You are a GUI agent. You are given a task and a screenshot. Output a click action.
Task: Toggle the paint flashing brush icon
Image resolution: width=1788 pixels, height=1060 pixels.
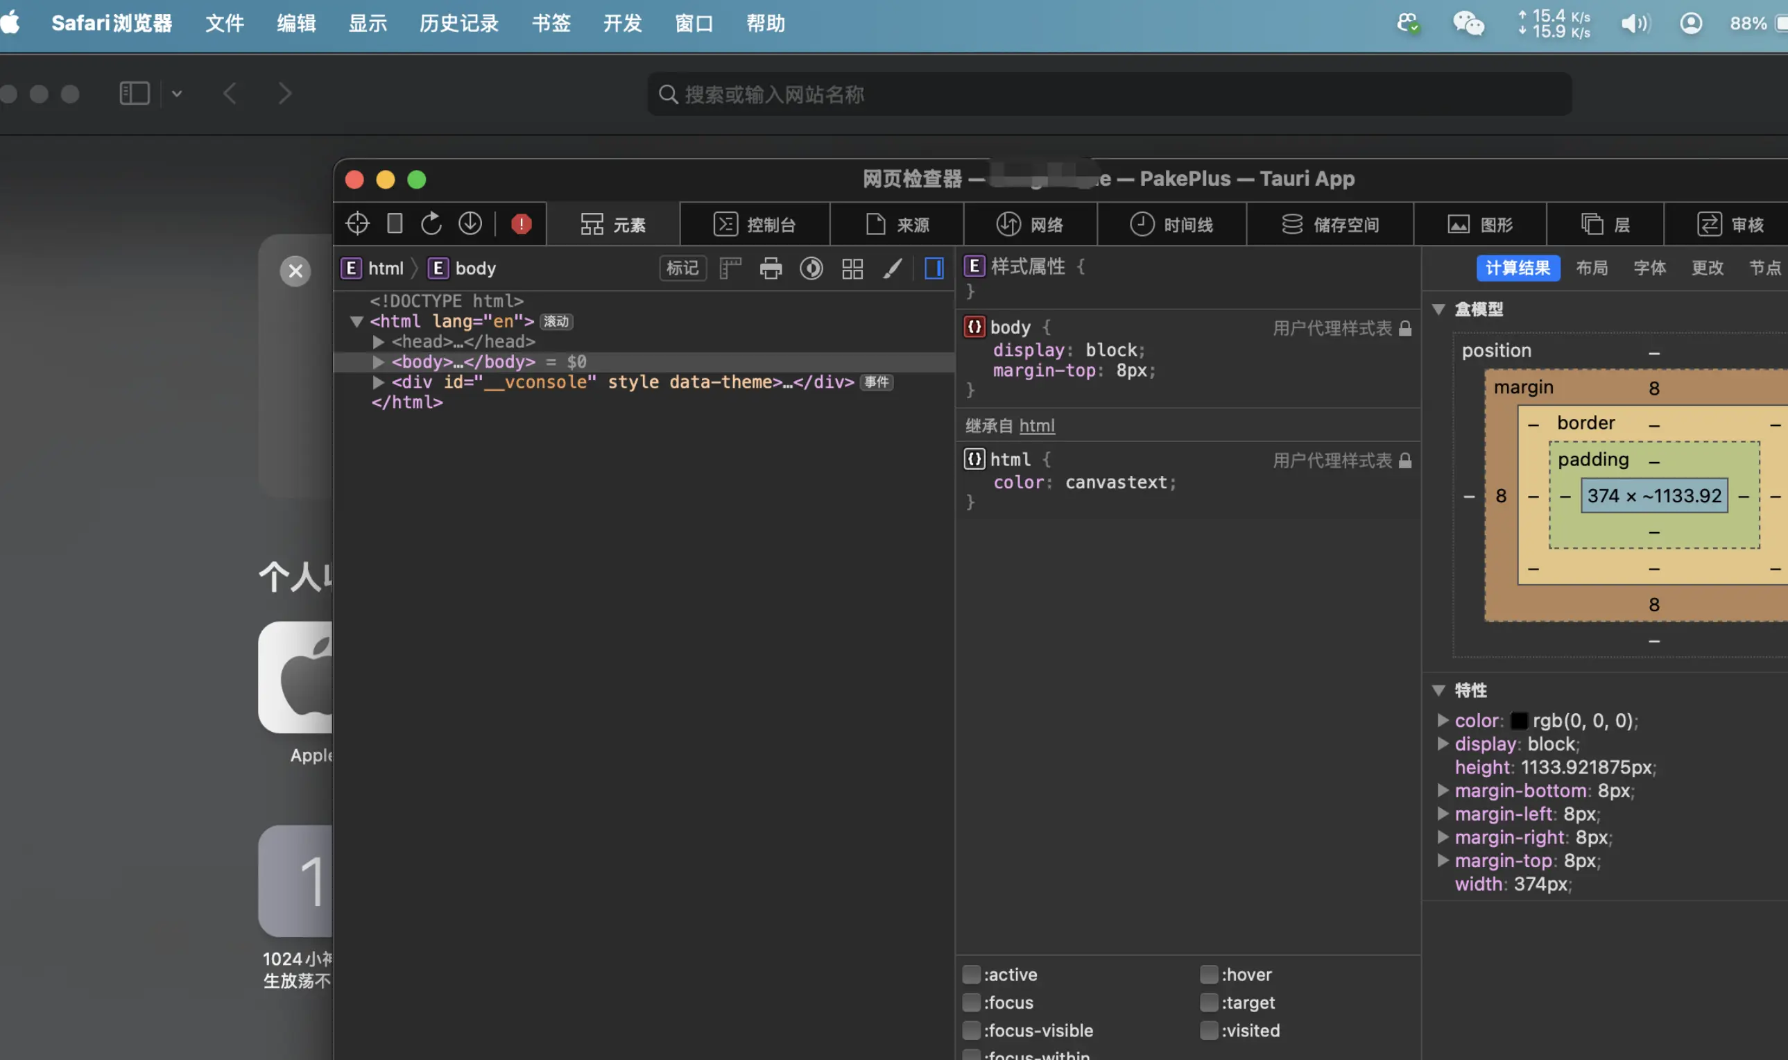point(893,268)
